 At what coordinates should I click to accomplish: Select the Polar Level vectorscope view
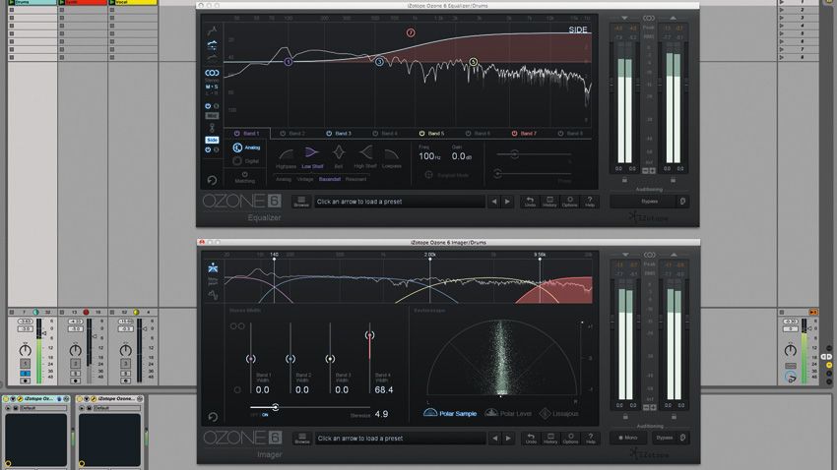pyautogui.click(x=508, y=413)
